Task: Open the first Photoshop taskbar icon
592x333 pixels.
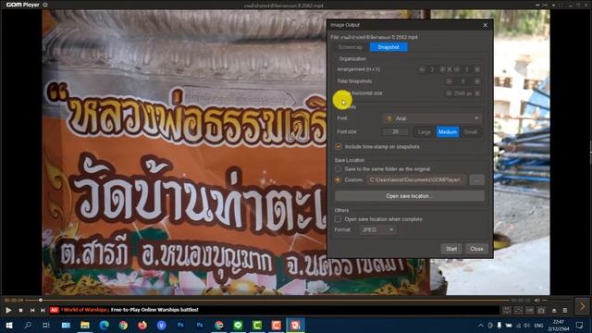Action: point(180,325)
